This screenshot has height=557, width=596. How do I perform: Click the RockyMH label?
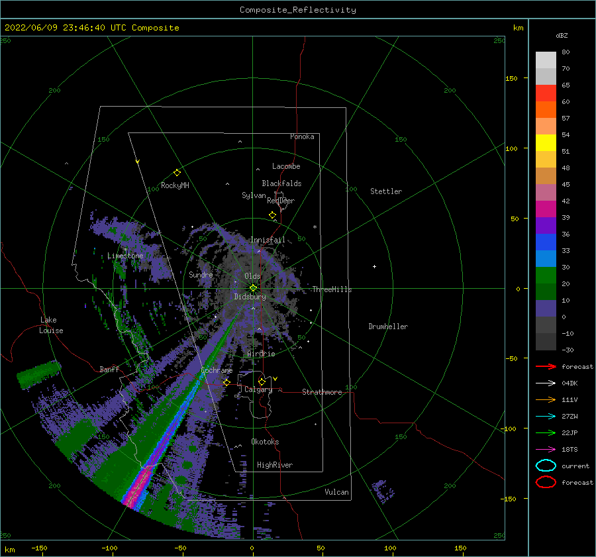tap(175, 185)
